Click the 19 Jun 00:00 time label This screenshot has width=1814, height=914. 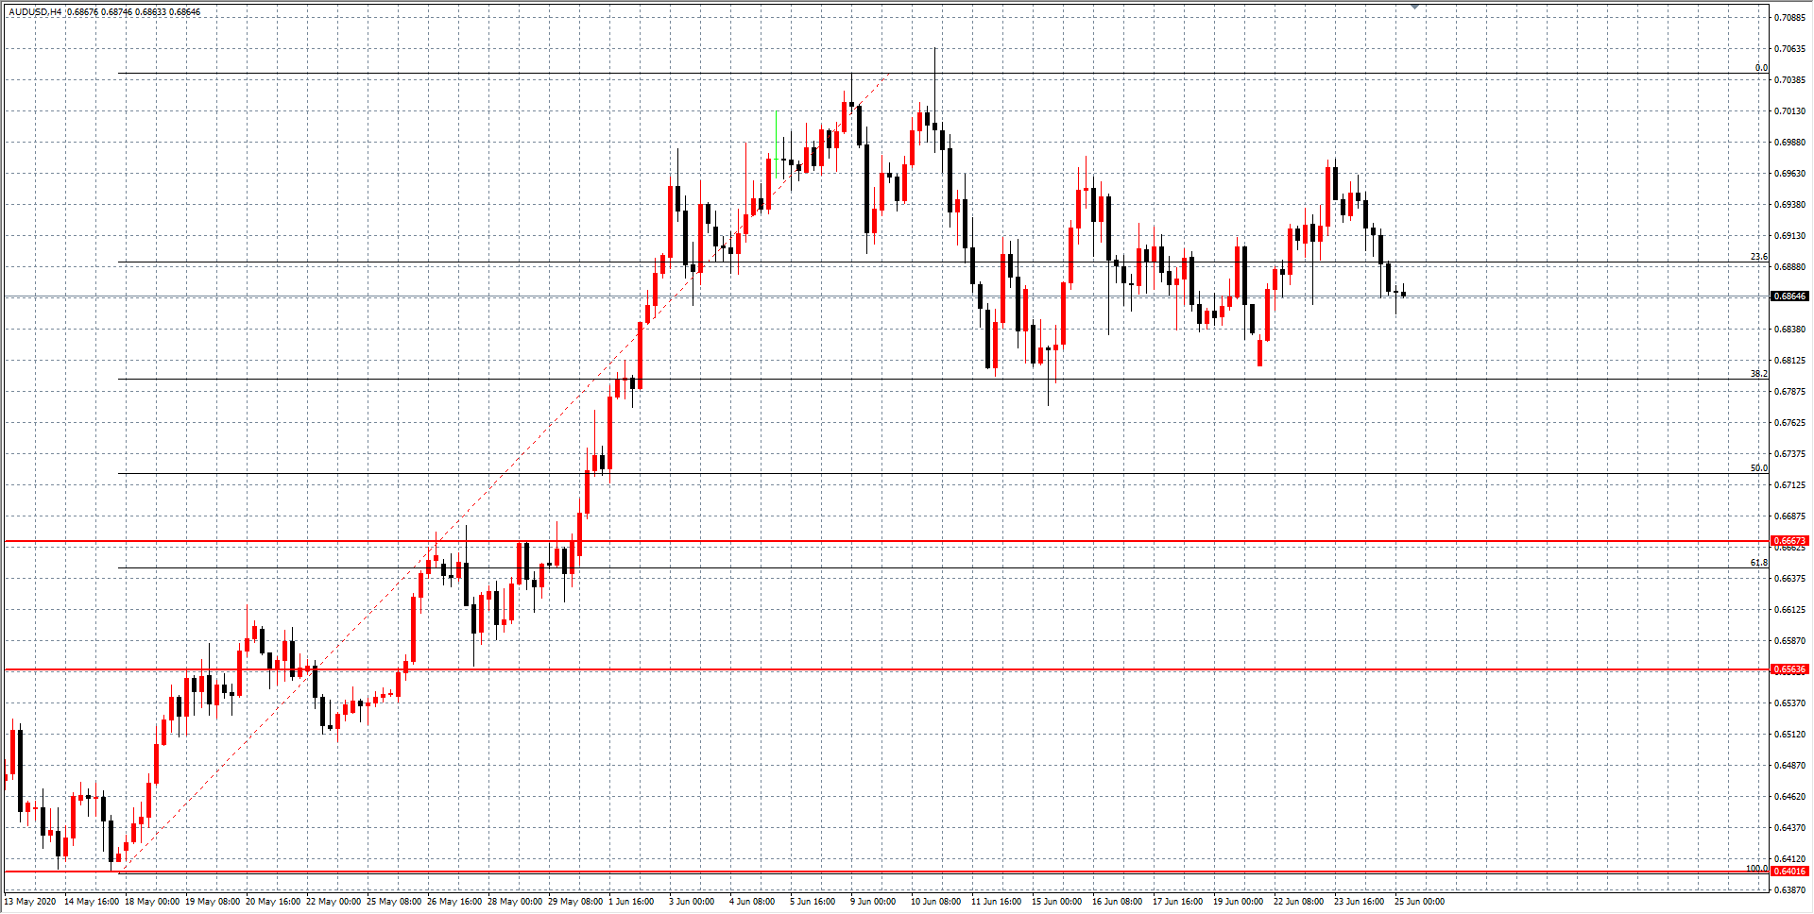point(1239,902)
